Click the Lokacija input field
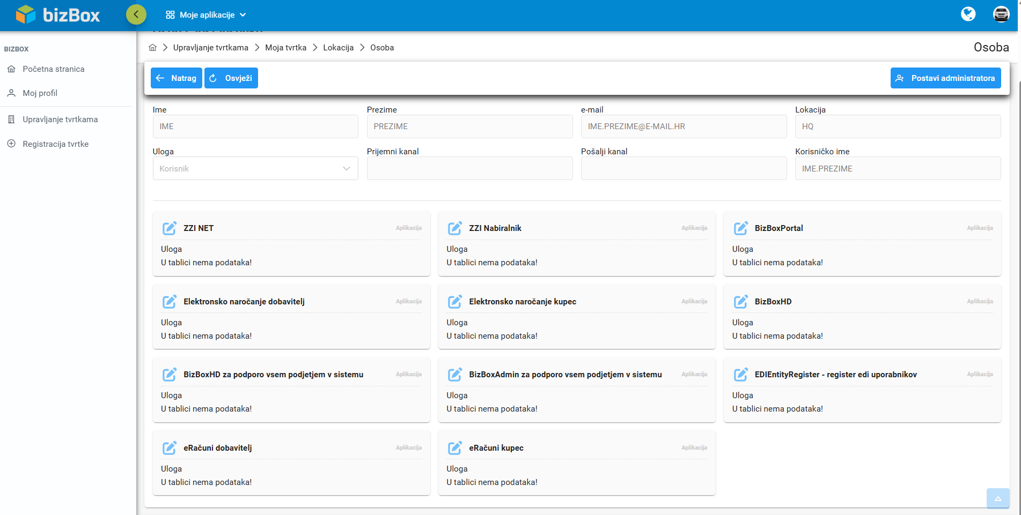The image size is (1021, 515). tap(898, 126)
